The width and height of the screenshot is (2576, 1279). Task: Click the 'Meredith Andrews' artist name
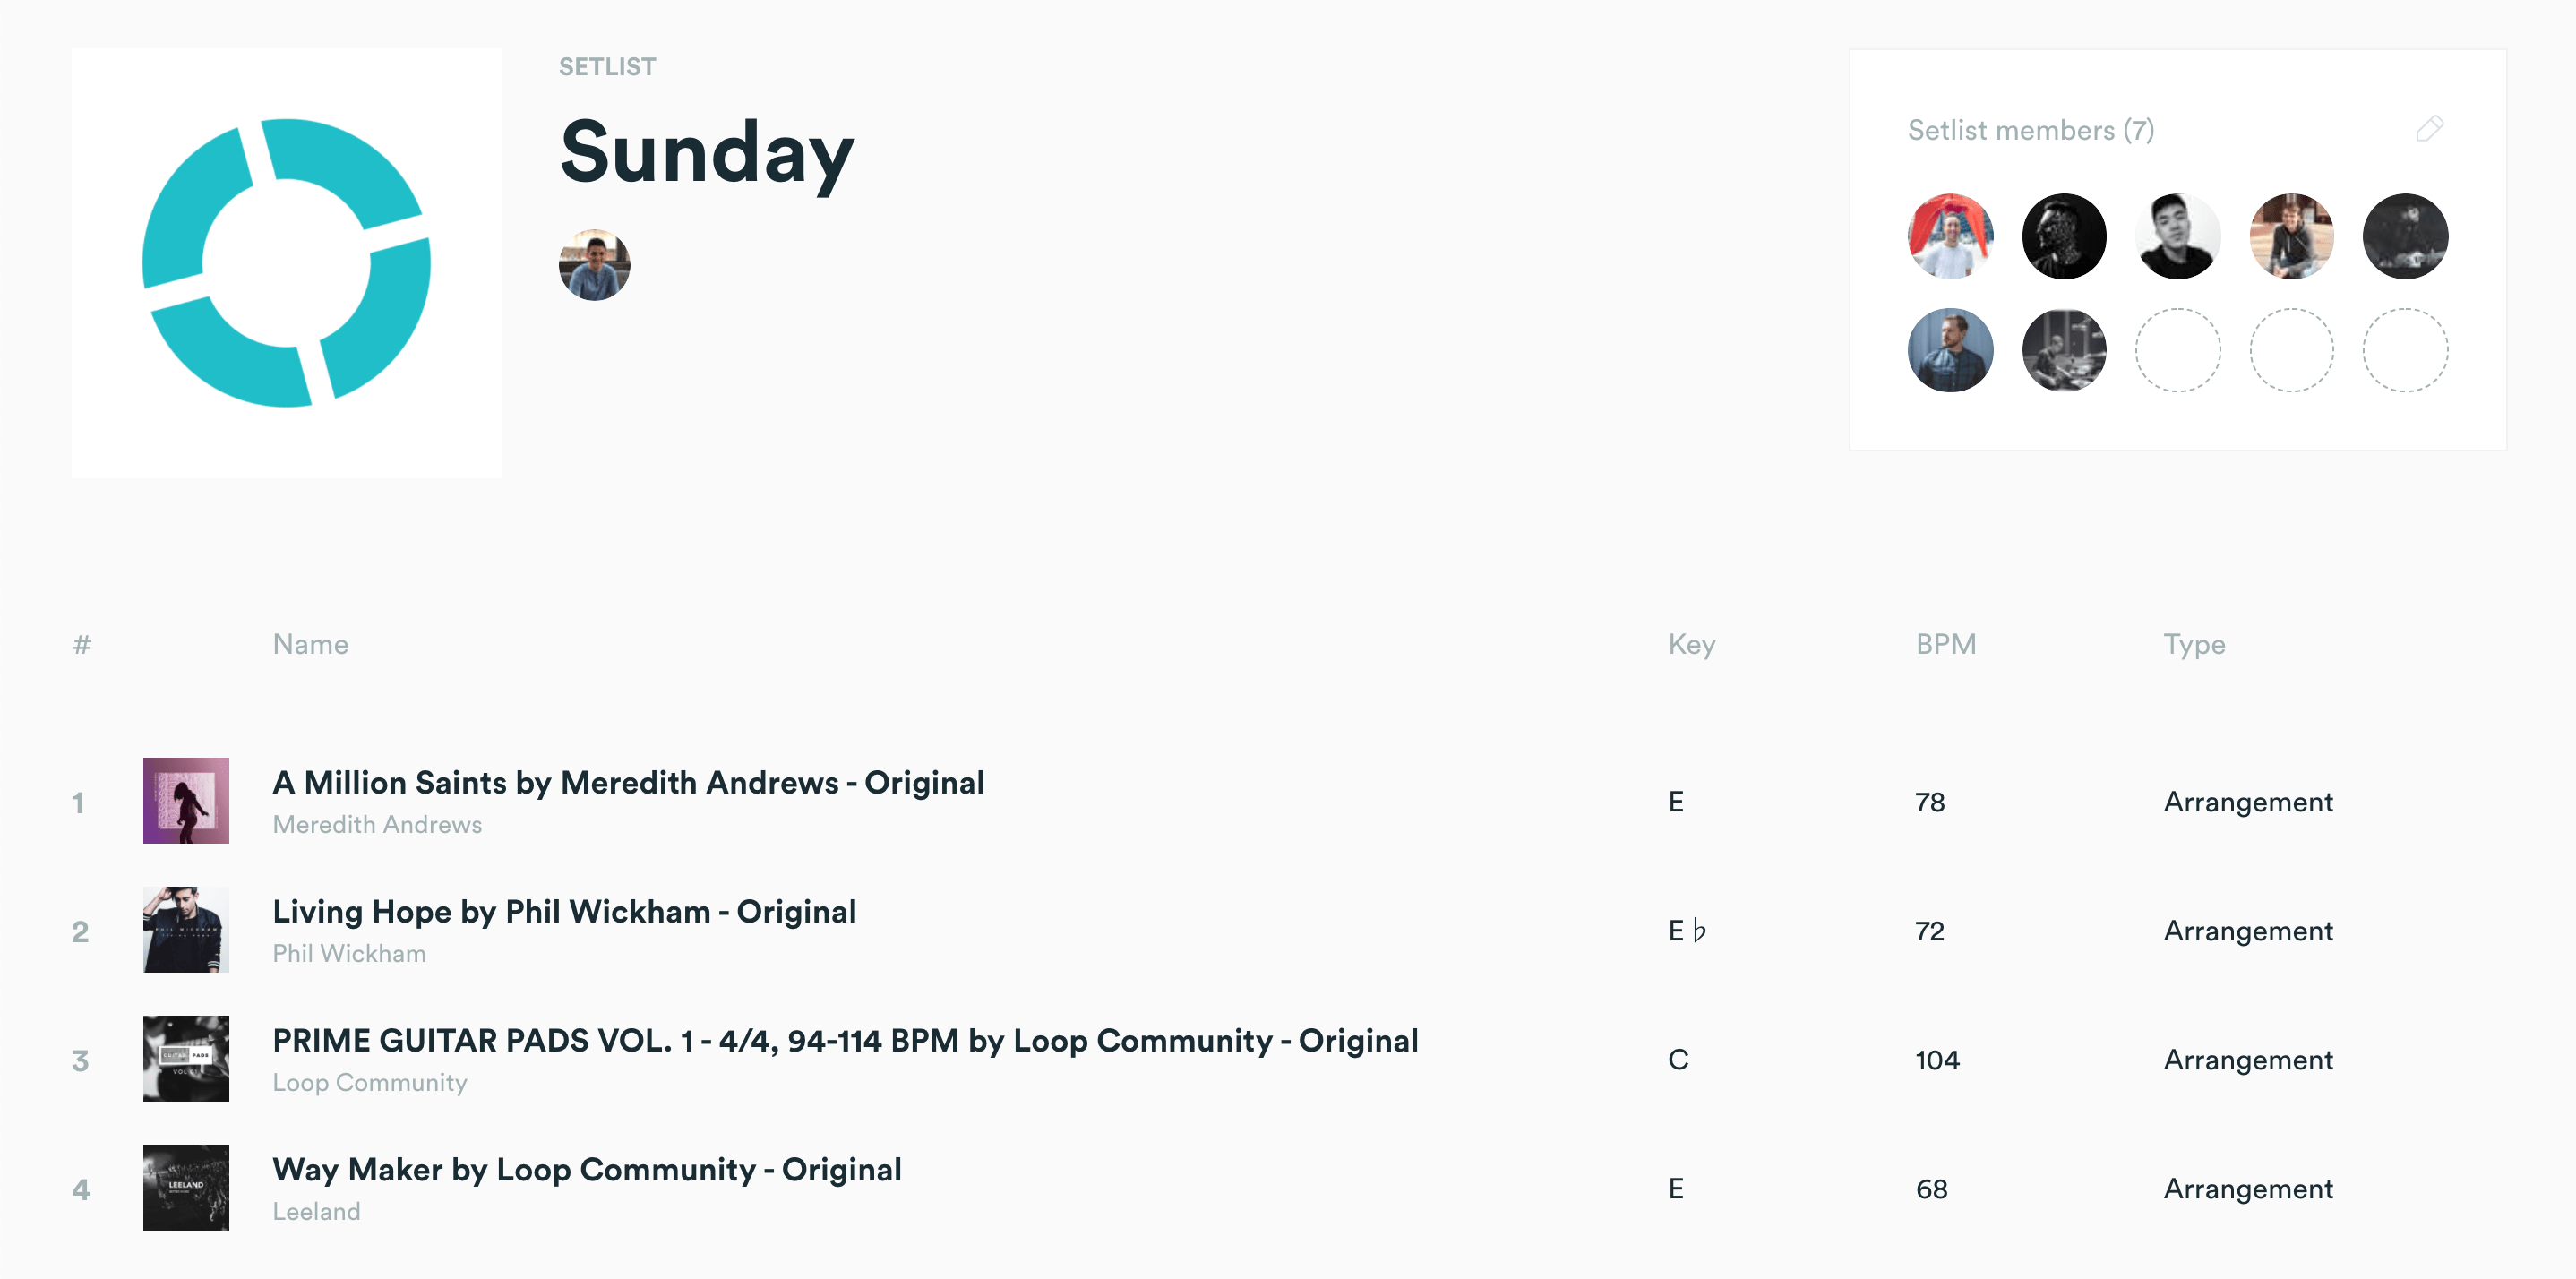(376, 824)
